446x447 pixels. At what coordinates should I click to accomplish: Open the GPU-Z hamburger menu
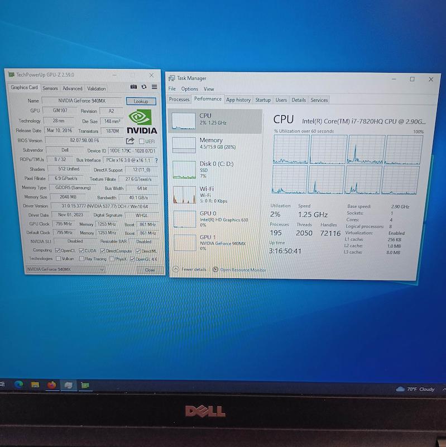click(155, 87)
